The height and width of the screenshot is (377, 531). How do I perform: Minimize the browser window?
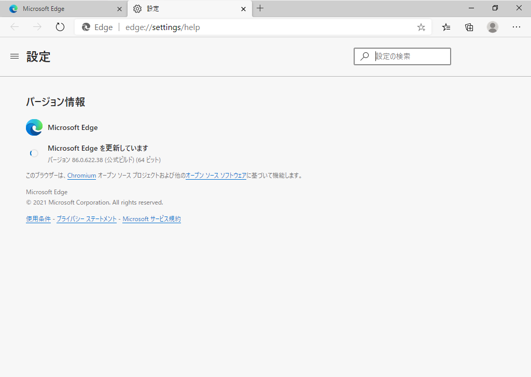pyautogui.click(x=471, y=8)
